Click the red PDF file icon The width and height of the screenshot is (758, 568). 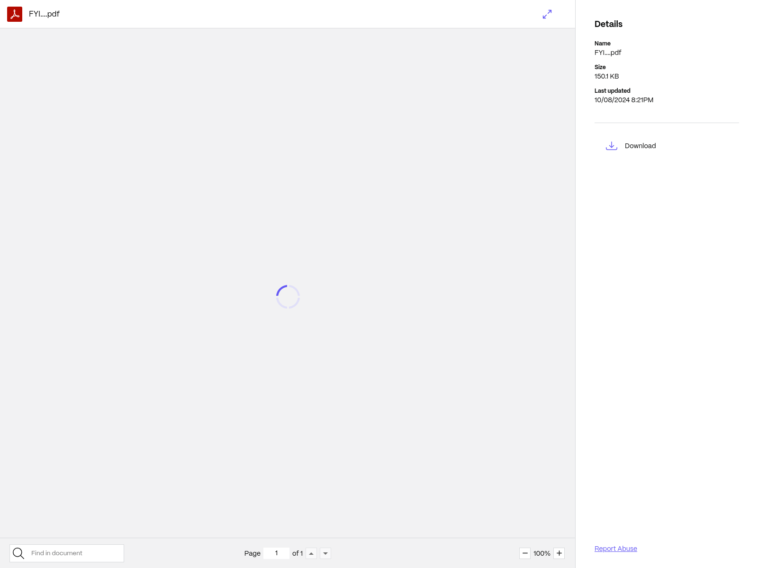15,14
